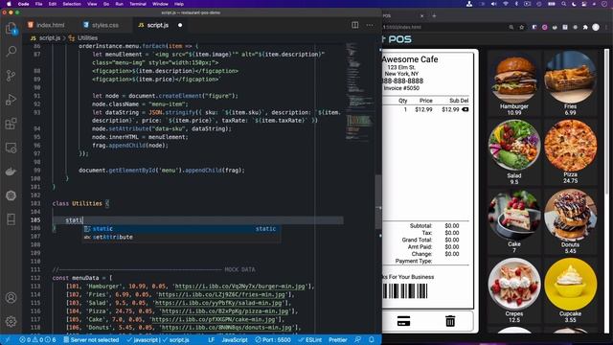The height and width of the screenshot is (345, 613).
Task: Click the Apple menu icon
Action: (9, 4)
